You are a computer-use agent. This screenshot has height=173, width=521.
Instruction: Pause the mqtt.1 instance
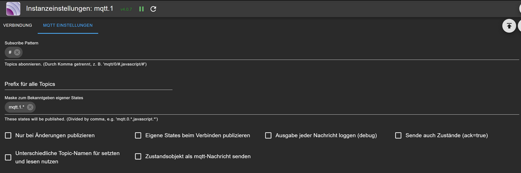coord(142,9)
